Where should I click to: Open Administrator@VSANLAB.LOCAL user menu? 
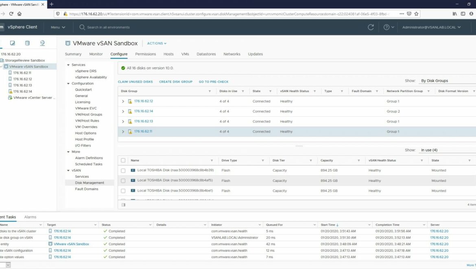tap(431, 27)
